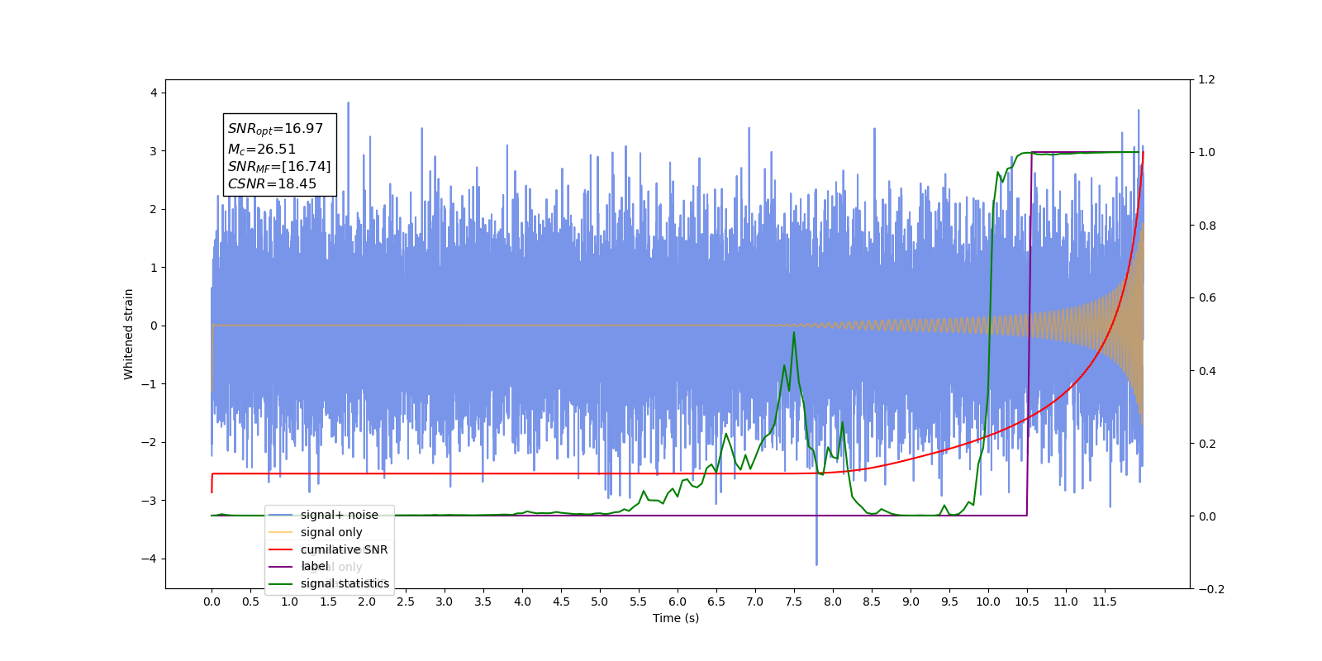Click the red line swatch beside cumilative SNR
This screenshot has height=661, width=1322.
pyautogui.click(x=281, y=549)
